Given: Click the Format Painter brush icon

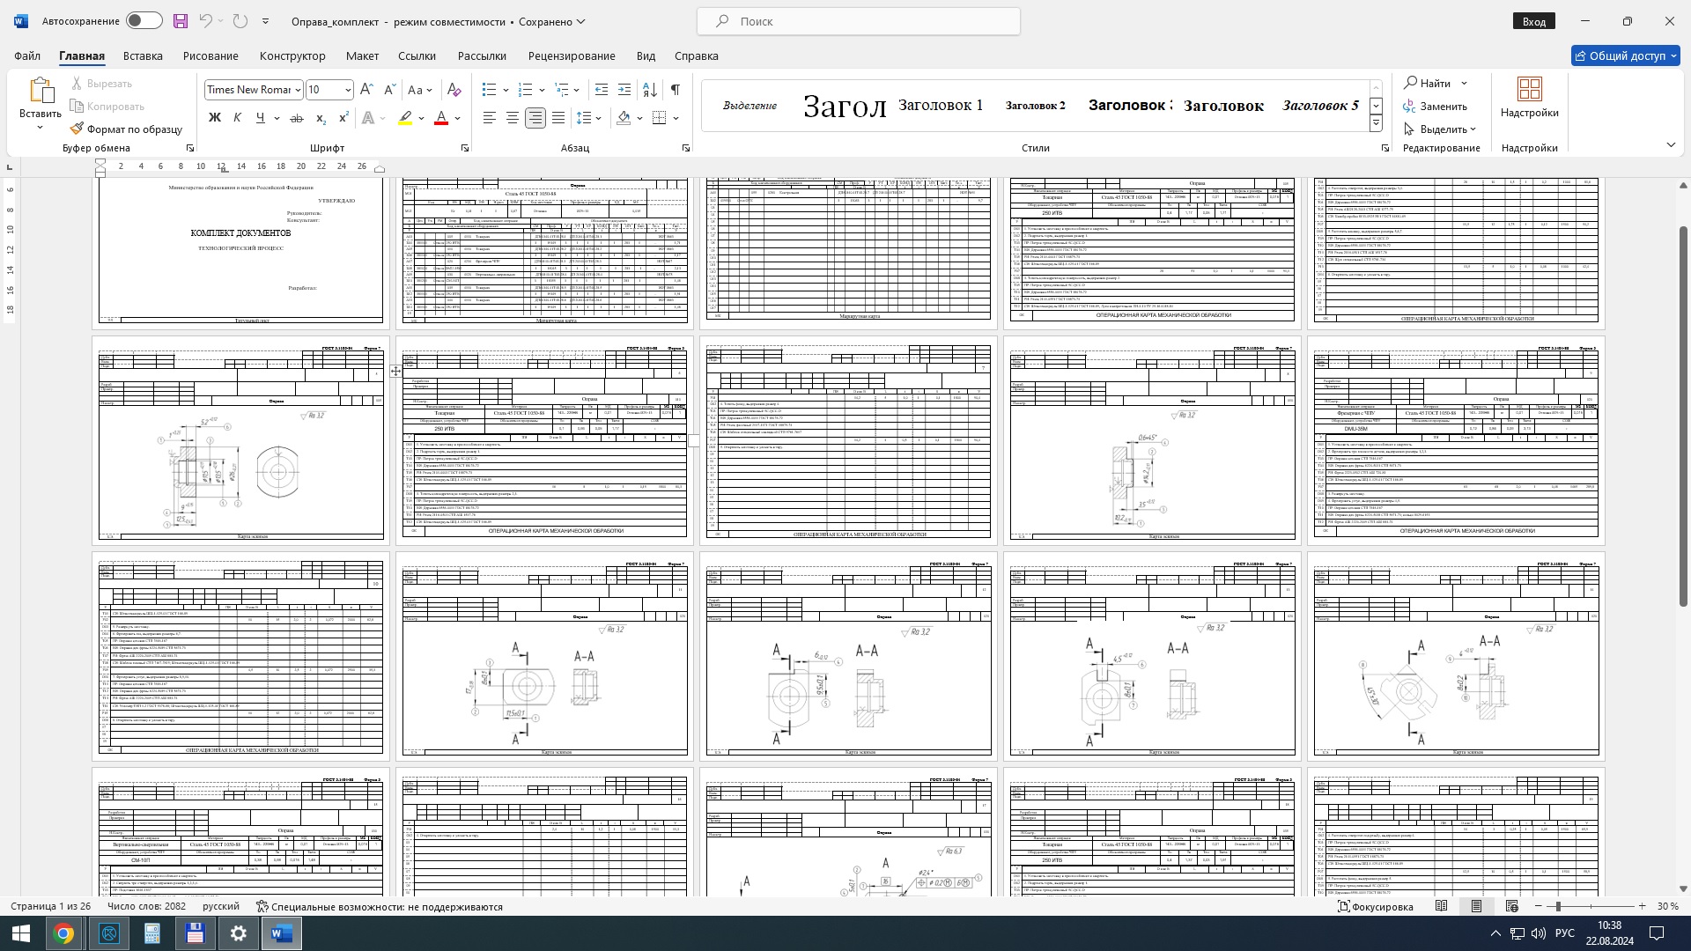Looking at the screenshot, I should pyautogui.click(x=78, y=129).
